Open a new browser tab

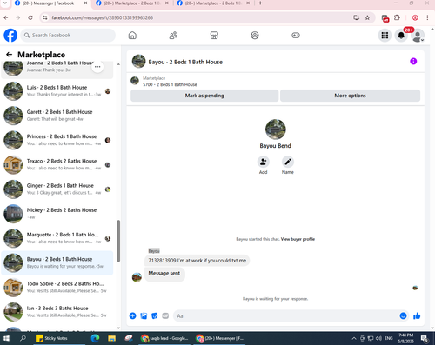(260, 3)
